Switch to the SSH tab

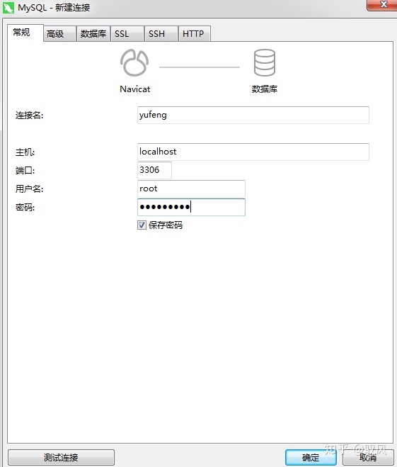(x=161, y=33)
